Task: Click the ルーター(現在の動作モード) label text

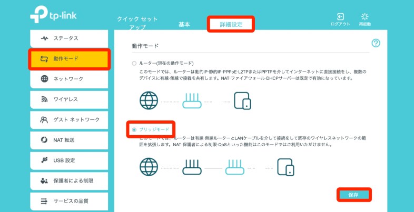Action: 166,63
